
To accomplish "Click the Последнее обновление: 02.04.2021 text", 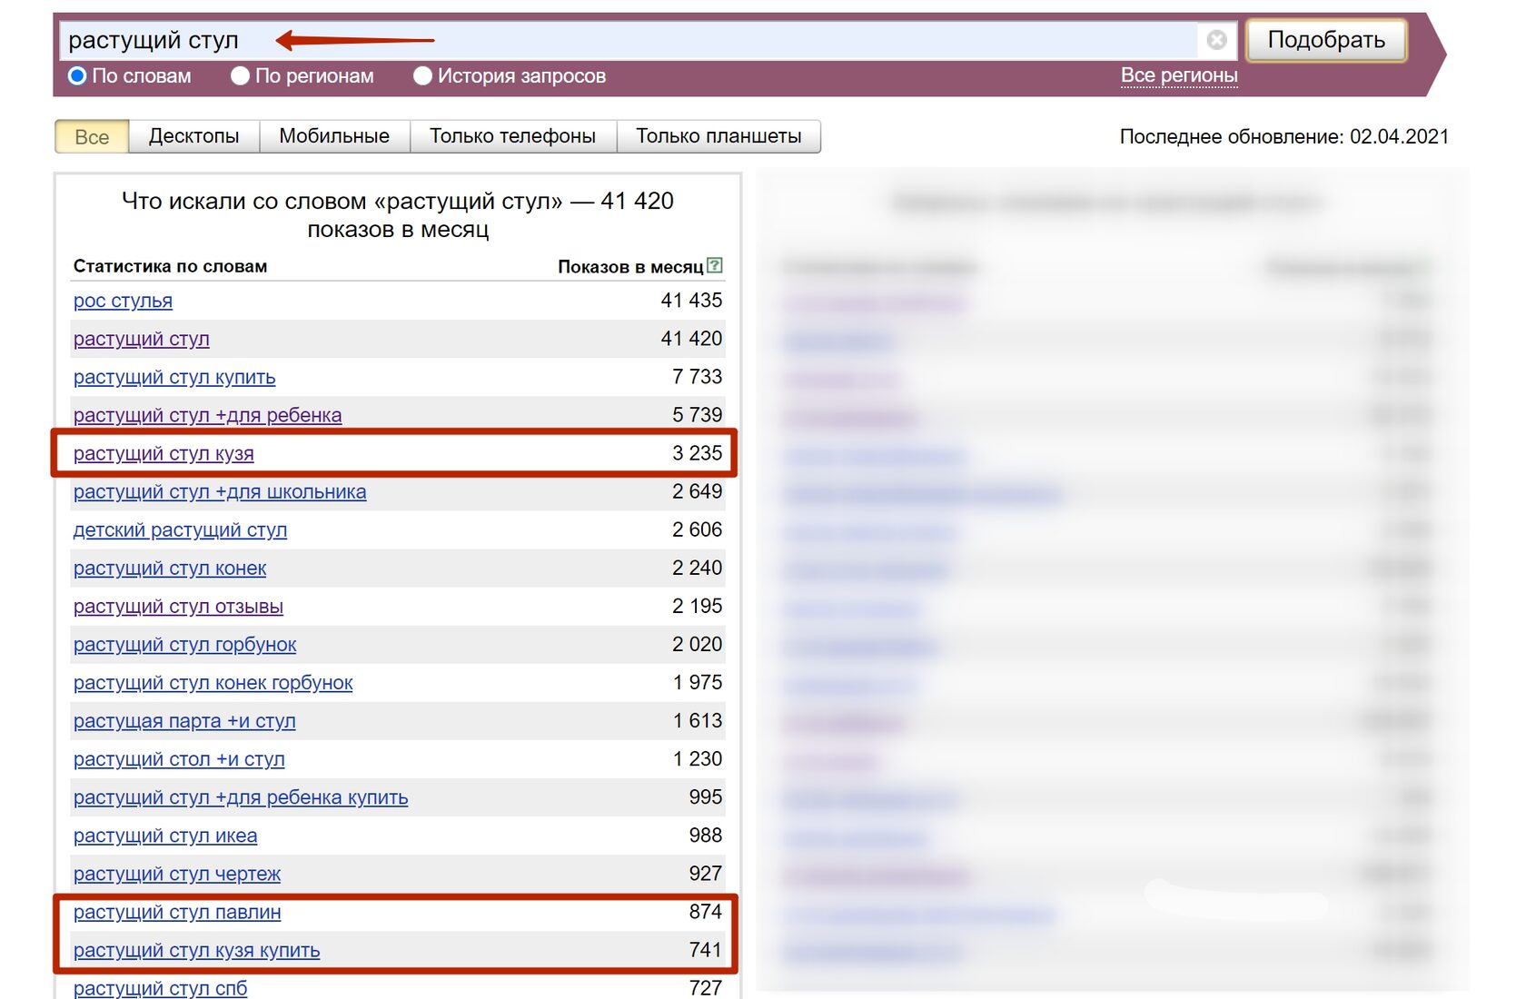I will click(1283, 136).
